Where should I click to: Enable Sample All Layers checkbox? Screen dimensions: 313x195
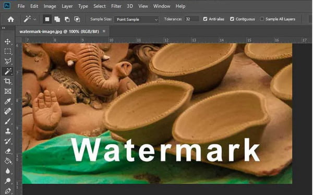click(262, 19)
